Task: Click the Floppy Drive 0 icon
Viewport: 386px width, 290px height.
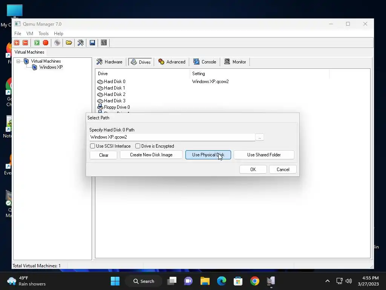Action: pyautogui.click(x=100, y=107)
